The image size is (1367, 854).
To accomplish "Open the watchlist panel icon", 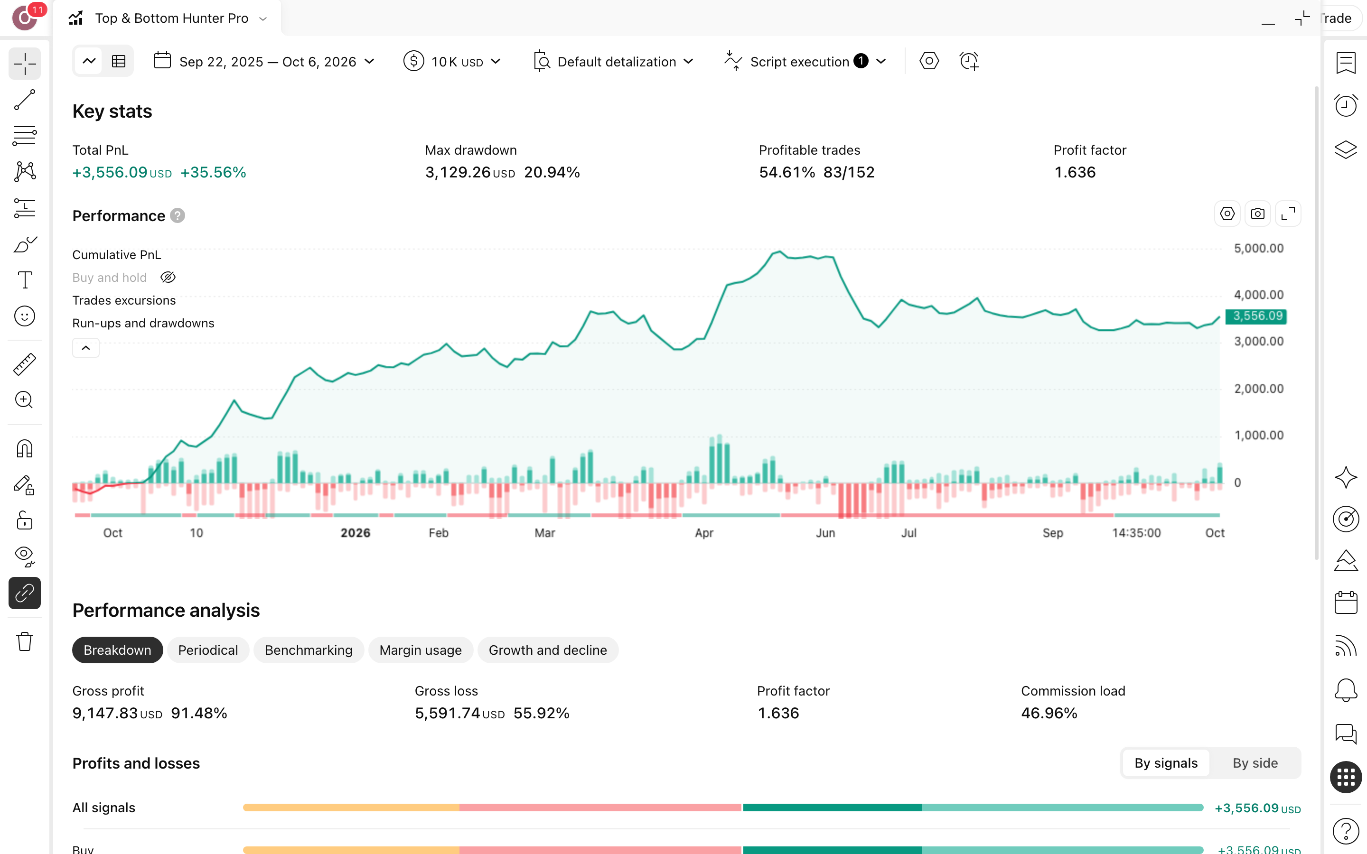I will click(1346, 63).
